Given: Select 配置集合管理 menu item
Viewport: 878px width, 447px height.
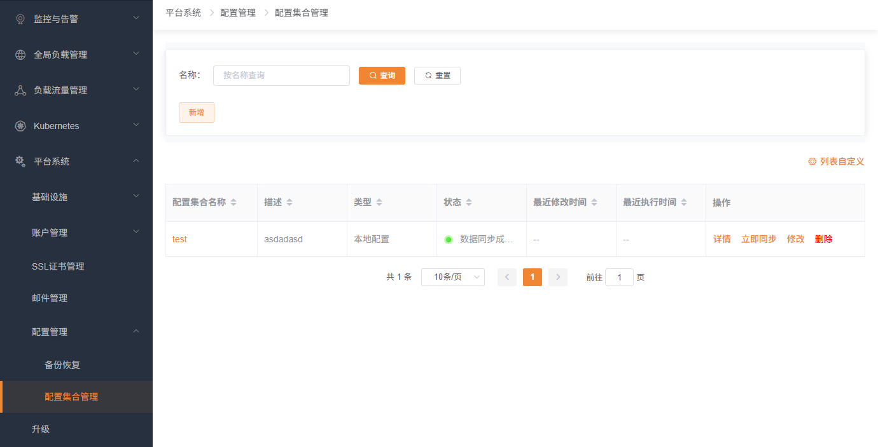Looking at the screenshot, I should click(76, 397).
